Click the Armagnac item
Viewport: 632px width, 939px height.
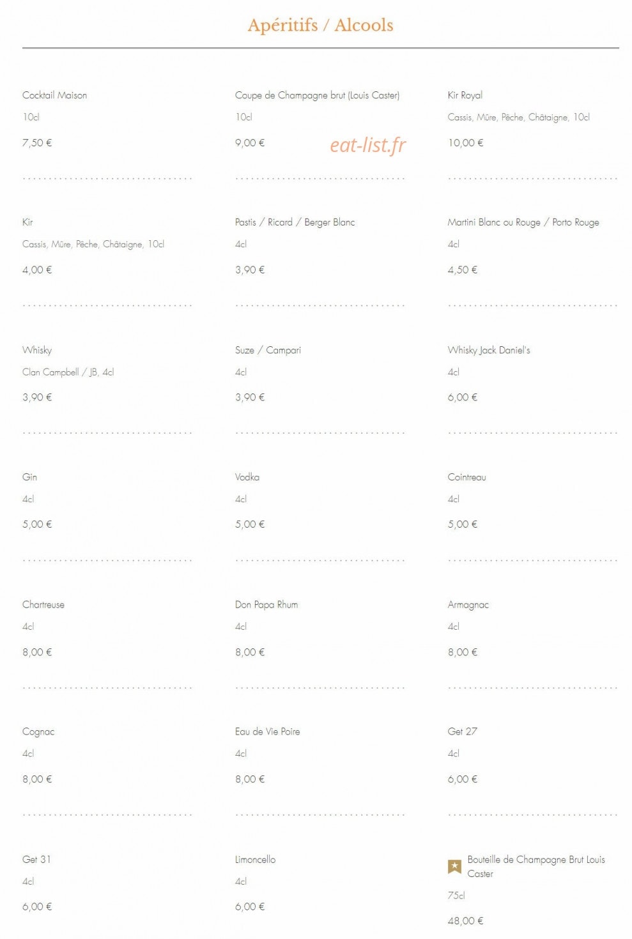coord(468,604)
